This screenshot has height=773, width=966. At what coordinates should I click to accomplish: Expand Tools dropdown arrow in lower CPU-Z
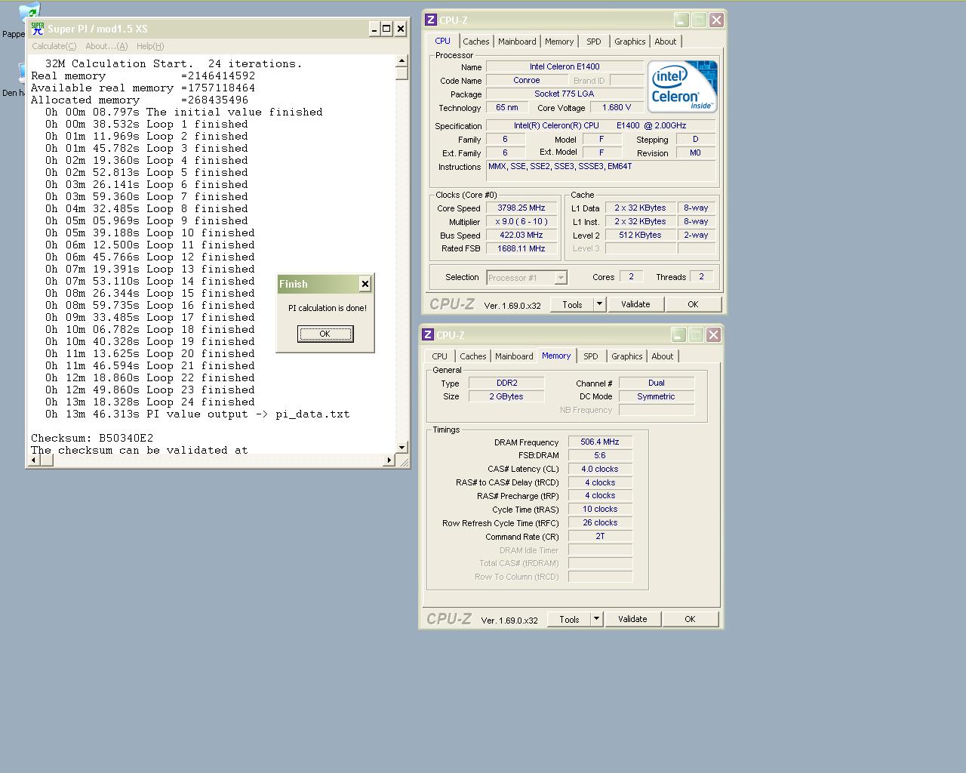(x=596, y=619)
